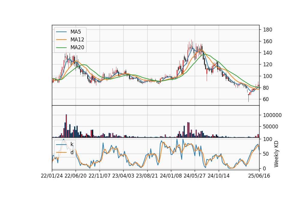Click the MA5 legend label

76,32
